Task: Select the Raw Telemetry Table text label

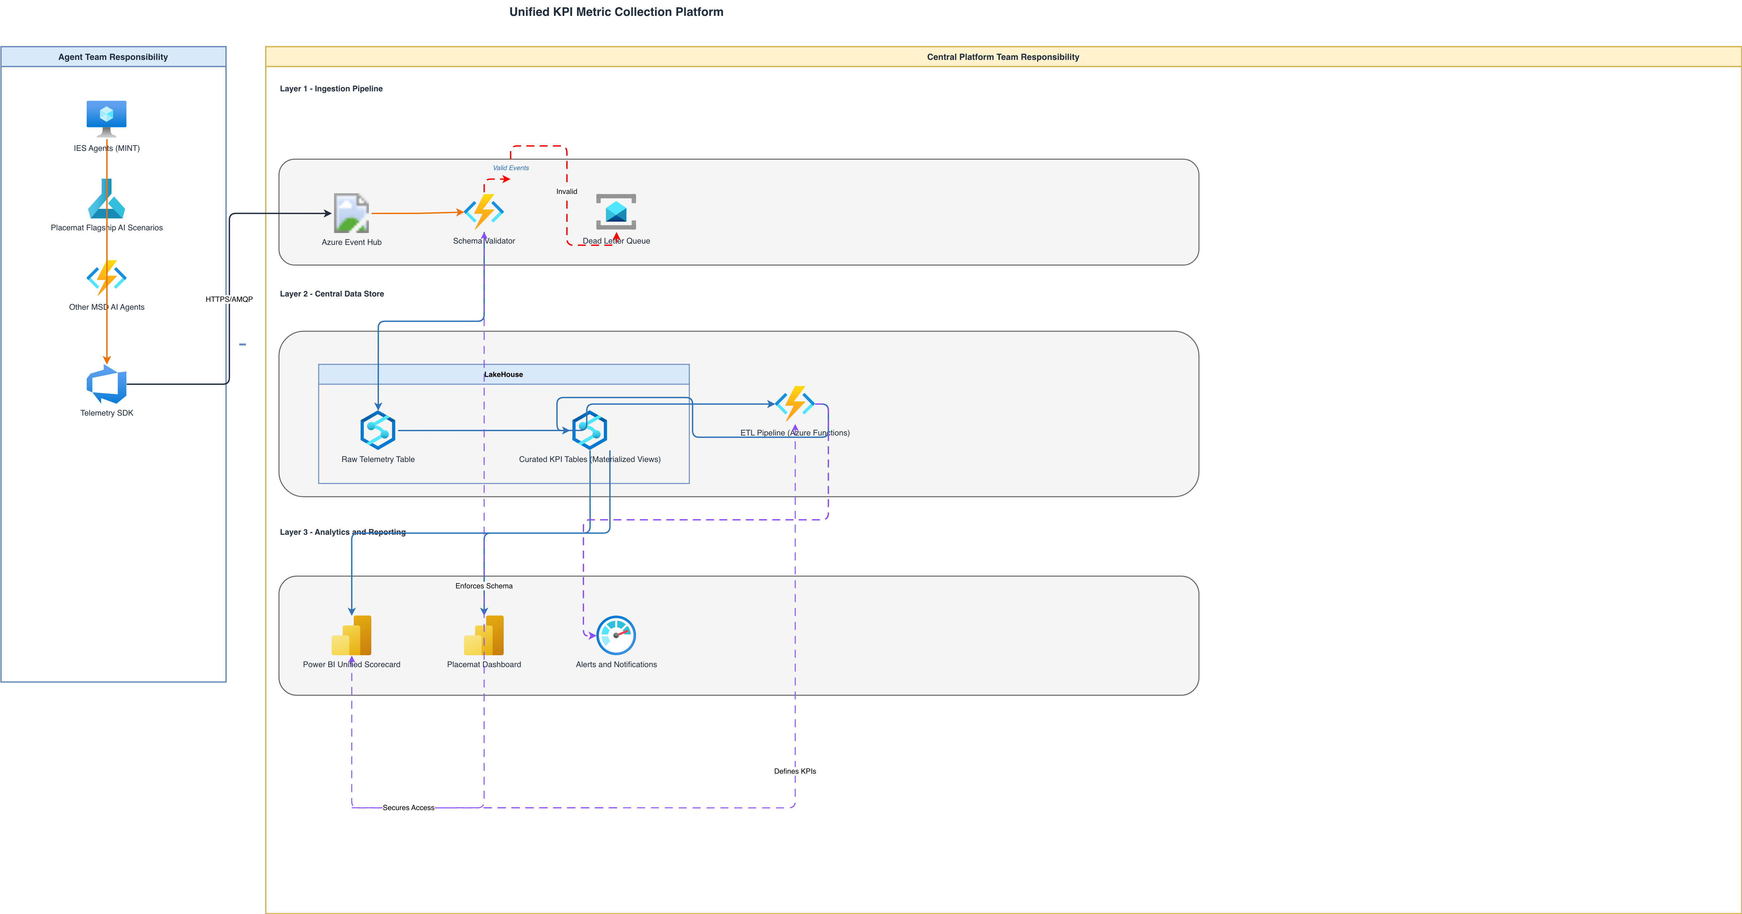Action: click(378, 459)
